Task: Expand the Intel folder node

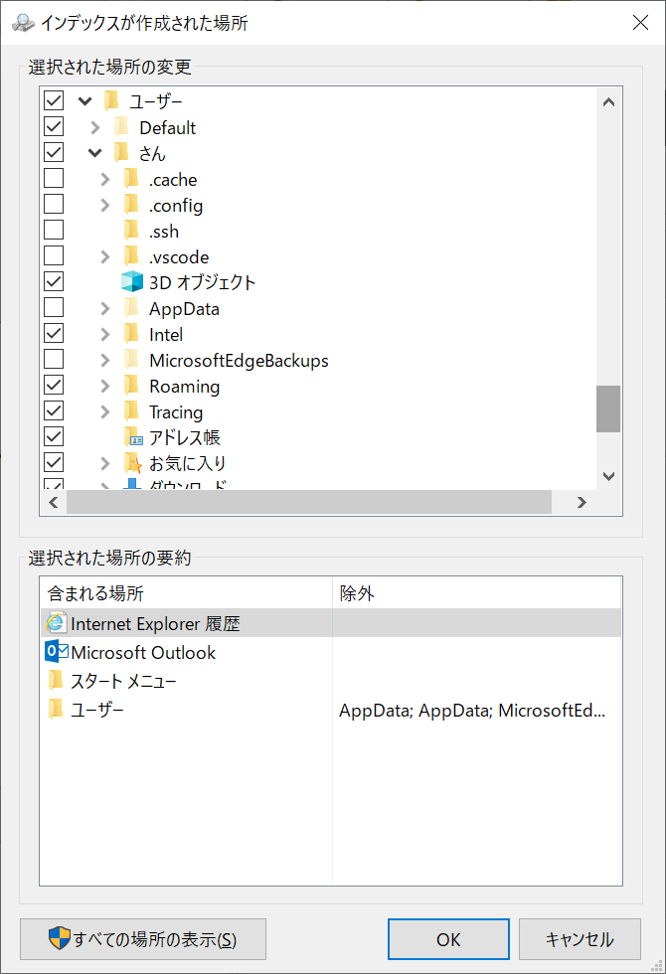Action: (x=105, y=334)
